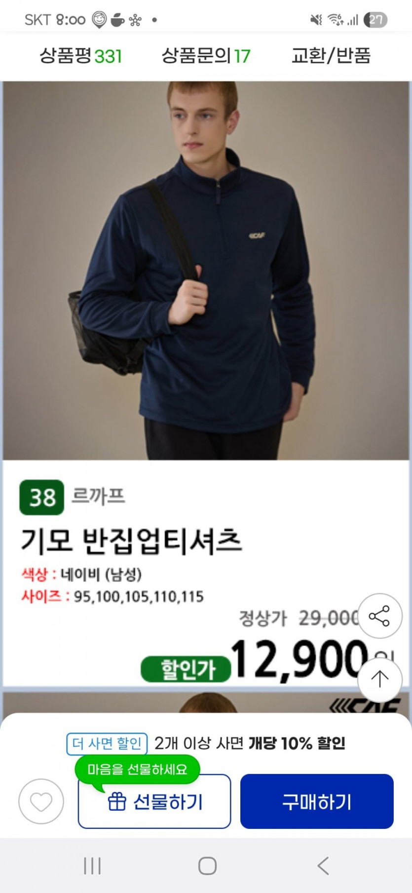The height and width of the screenshot is (893, 412).
Task: Switch to the 상품문의 17 tab
Action: [206, 56]
